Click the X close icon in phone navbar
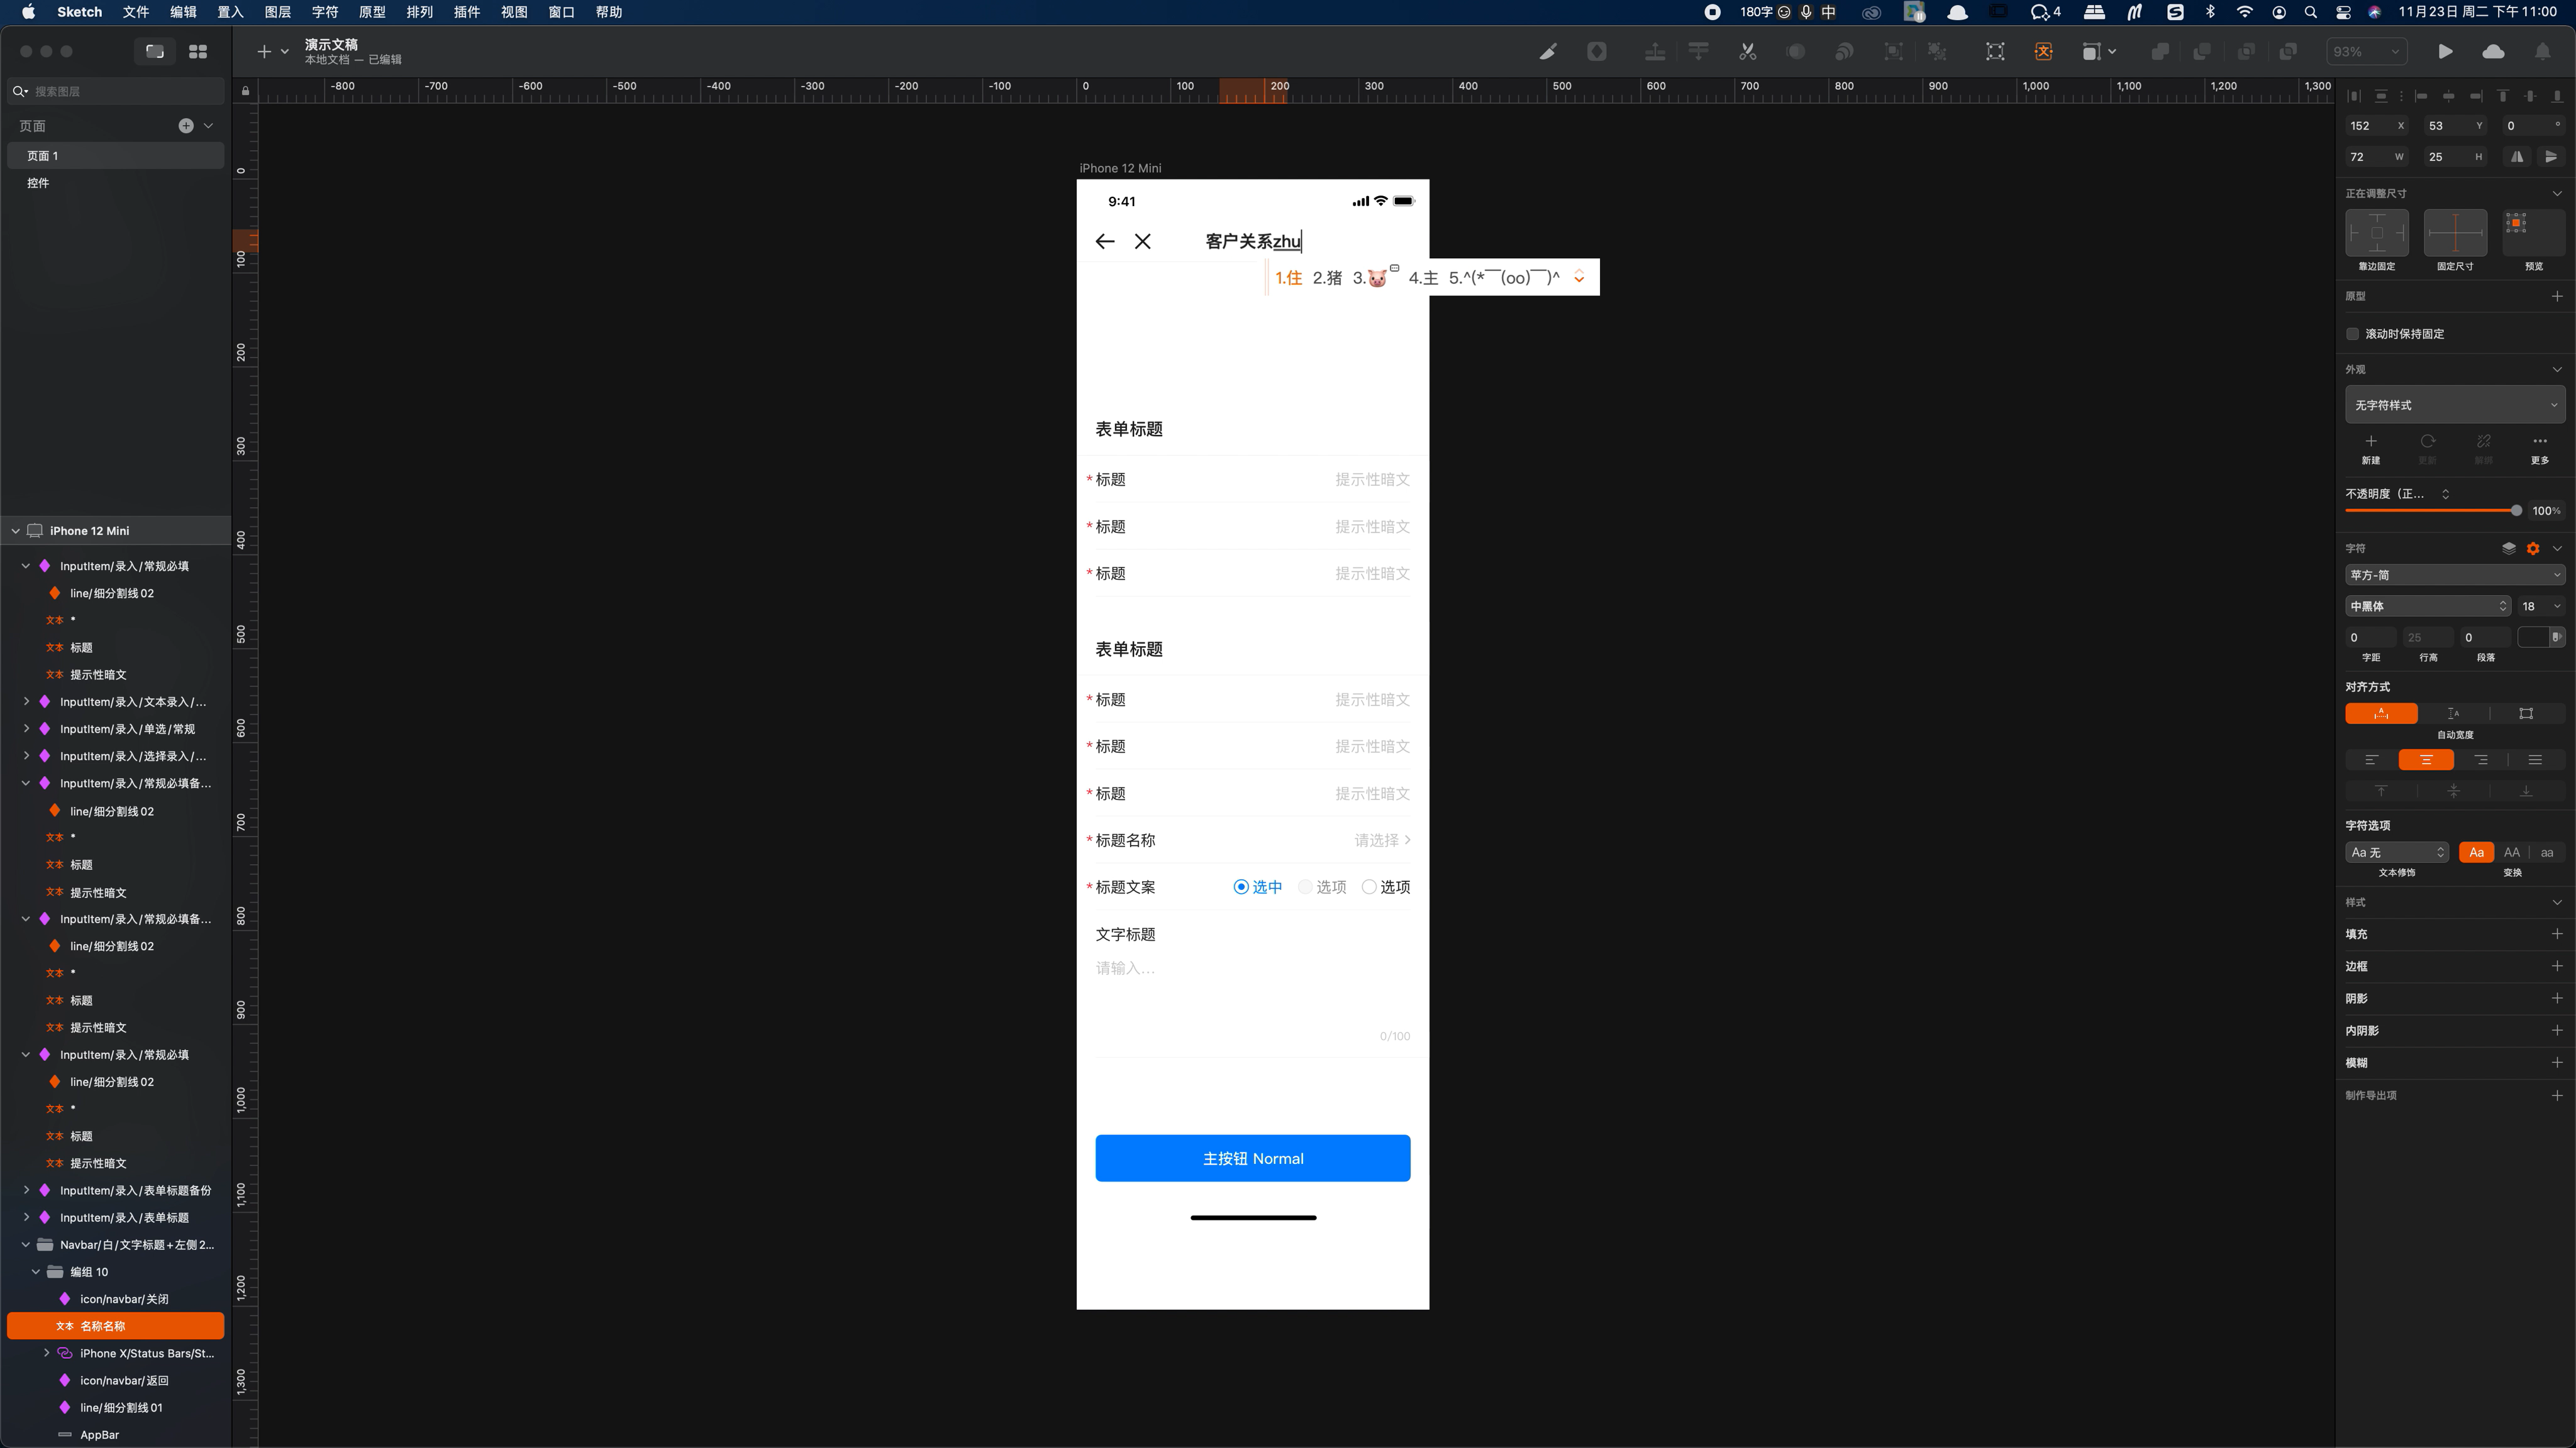Viewport: 2576px width, 1448px height. click(x=1143, y=241)
